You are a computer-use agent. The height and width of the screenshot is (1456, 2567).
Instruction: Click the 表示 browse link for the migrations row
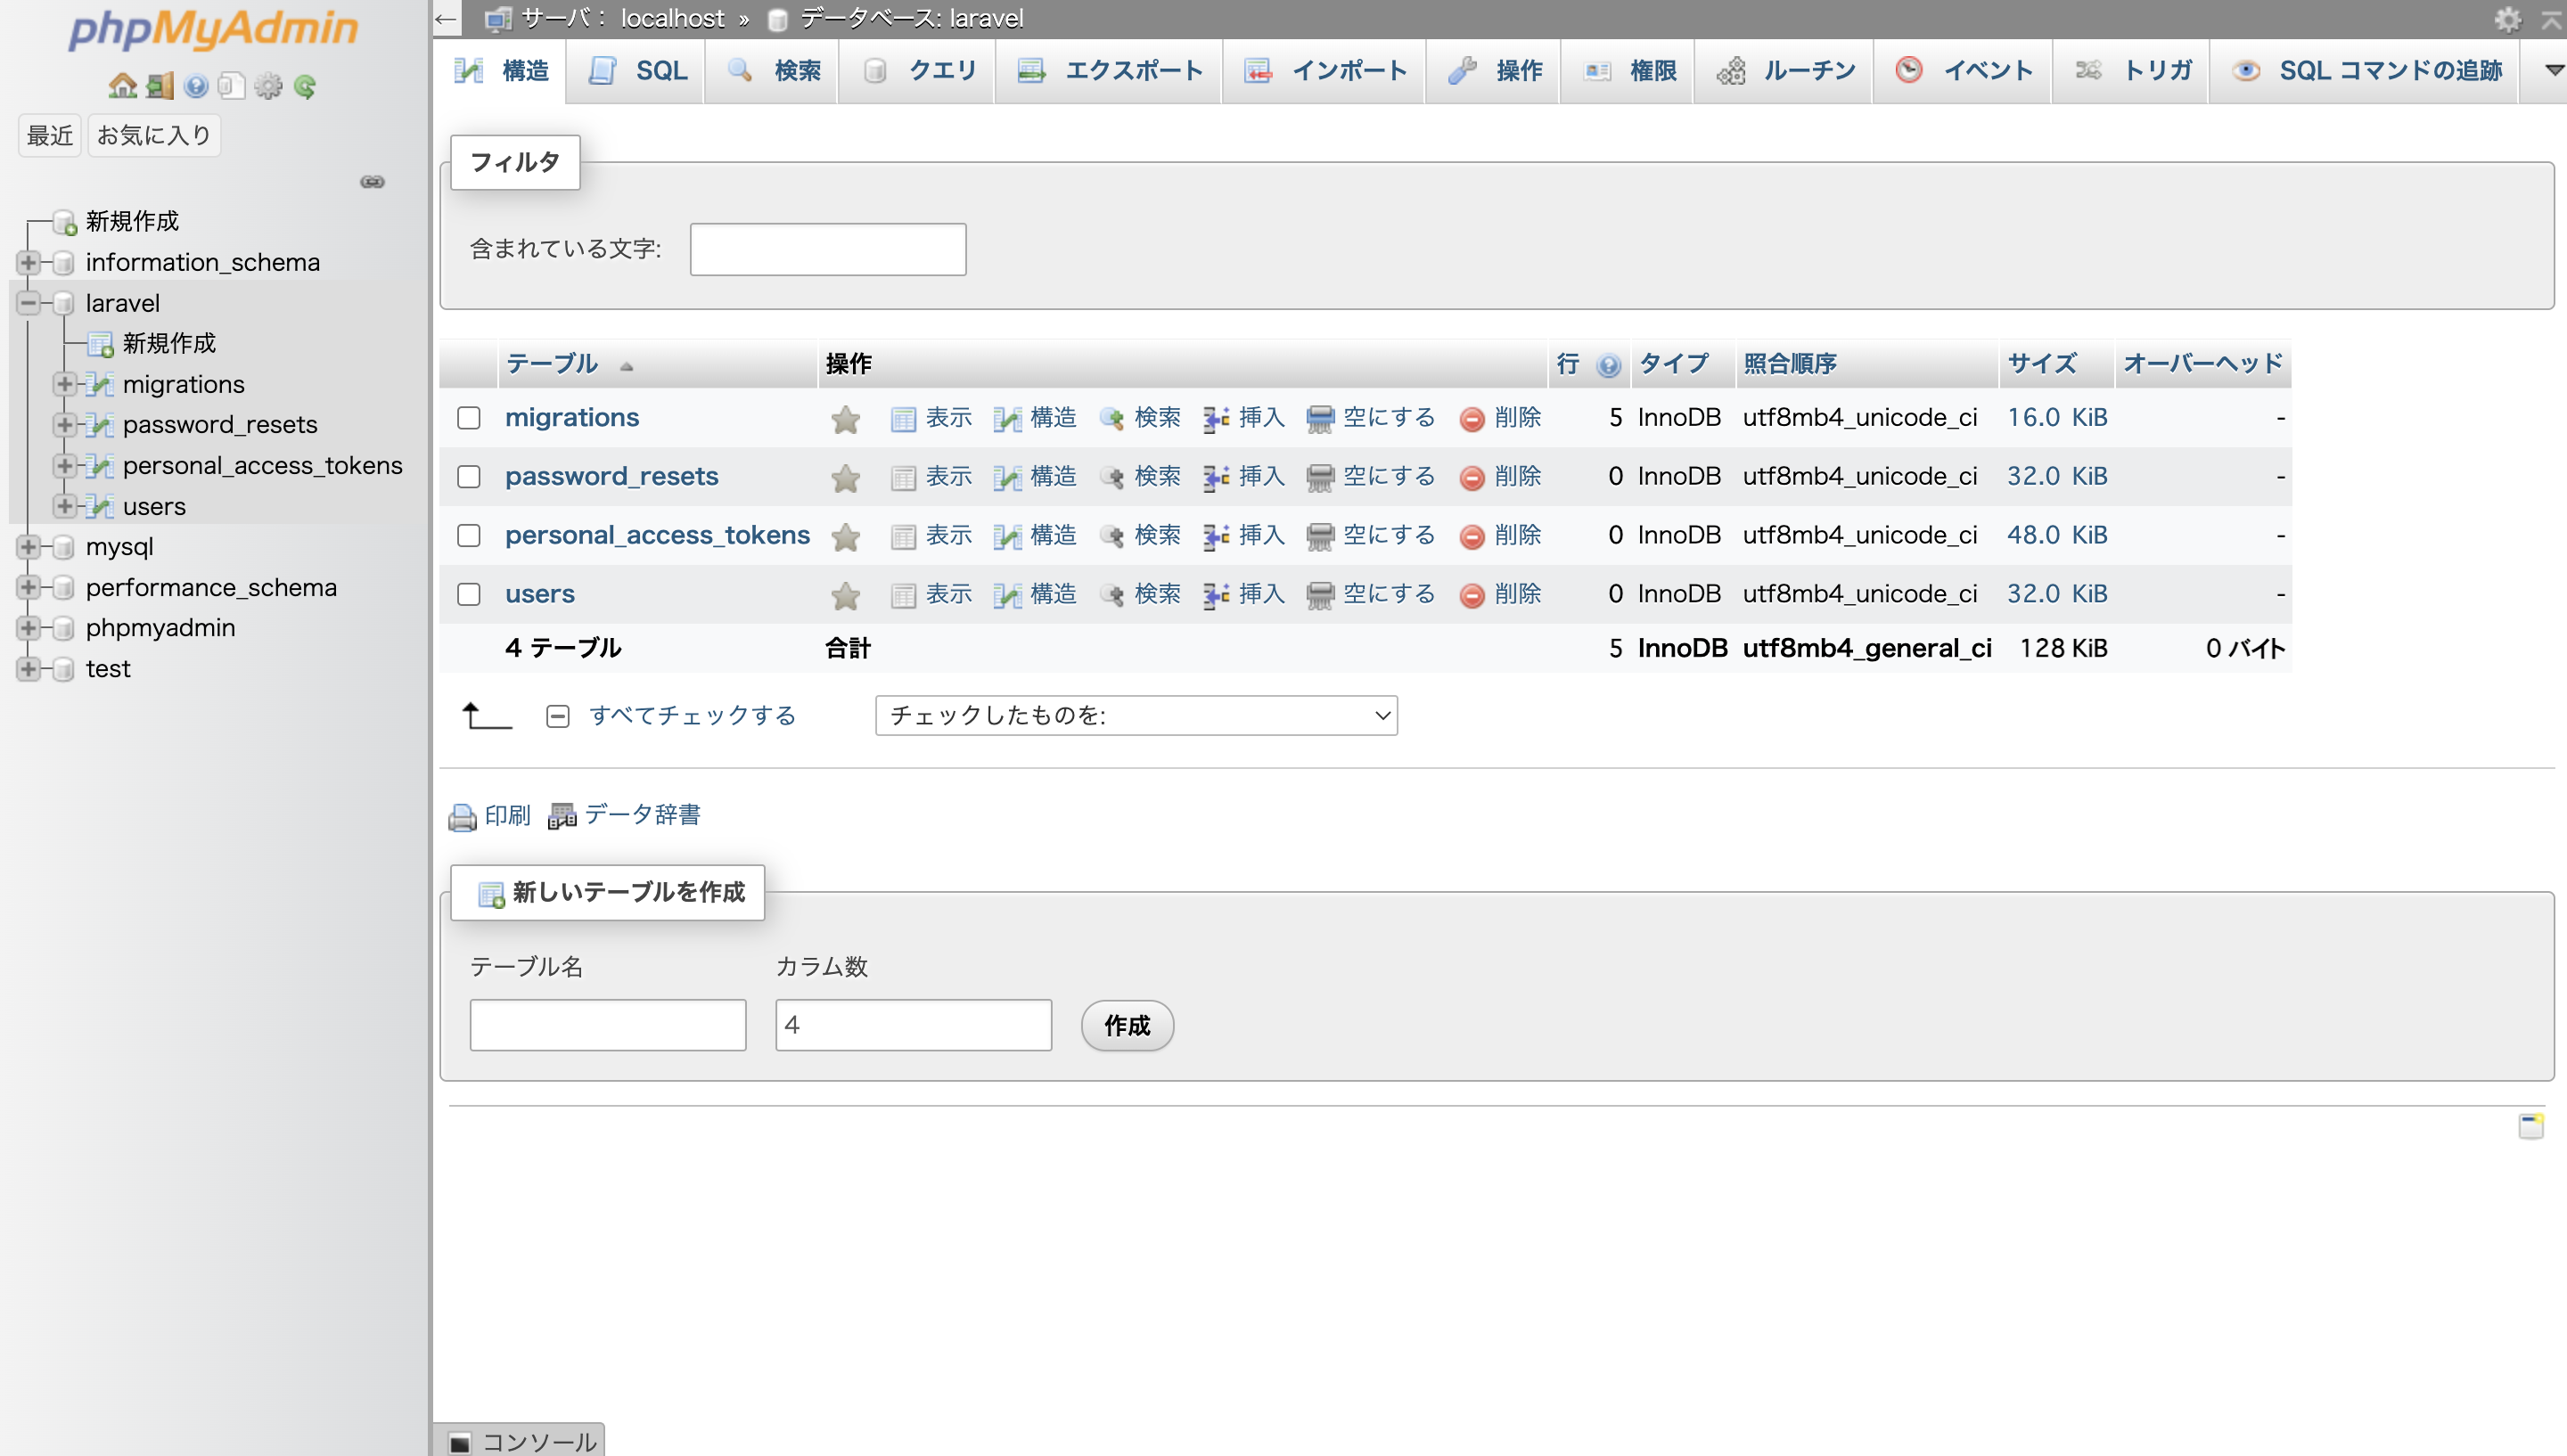(x=931, y=417)
